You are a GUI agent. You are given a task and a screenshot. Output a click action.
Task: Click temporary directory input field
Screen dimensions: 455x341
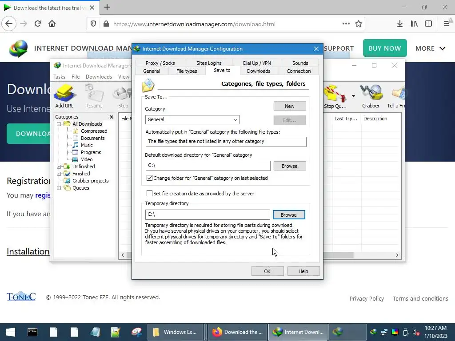pyautogui.click(x=208, y=214)
